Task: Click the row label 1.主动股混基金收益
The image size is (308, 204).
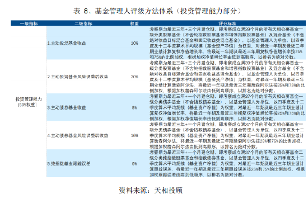Action: 67,43
